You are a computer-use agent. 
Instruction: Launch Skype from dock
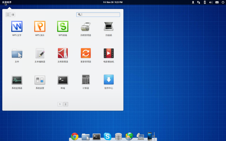tap(107, 136)
